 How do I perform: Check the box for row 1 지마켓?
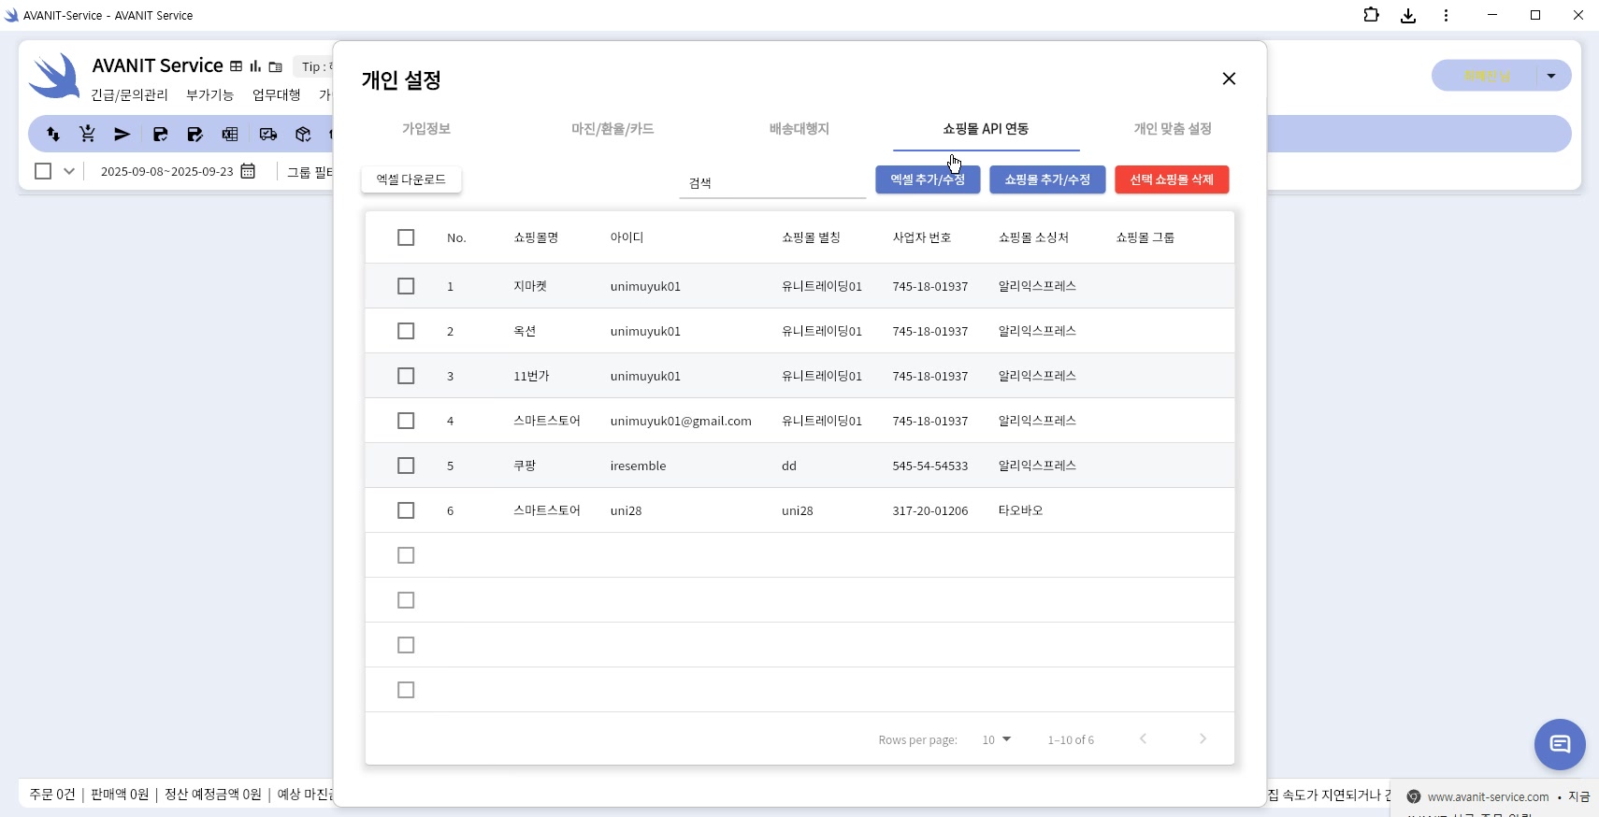[x=406, y=286]
